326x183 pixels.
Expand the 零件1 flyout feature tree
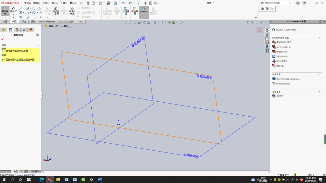pos(43,26)
